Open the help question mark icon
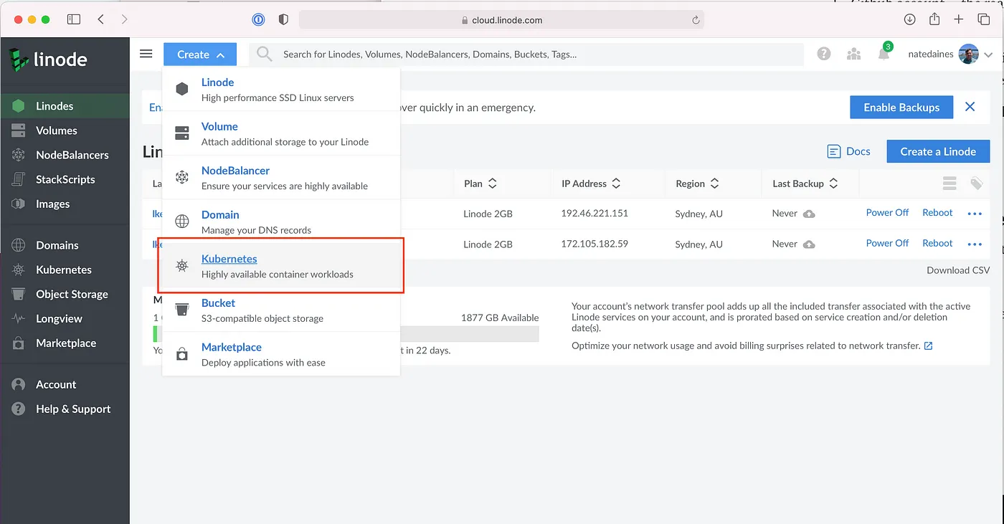This screenshot has width=1004, height=524. pos(824,54)
